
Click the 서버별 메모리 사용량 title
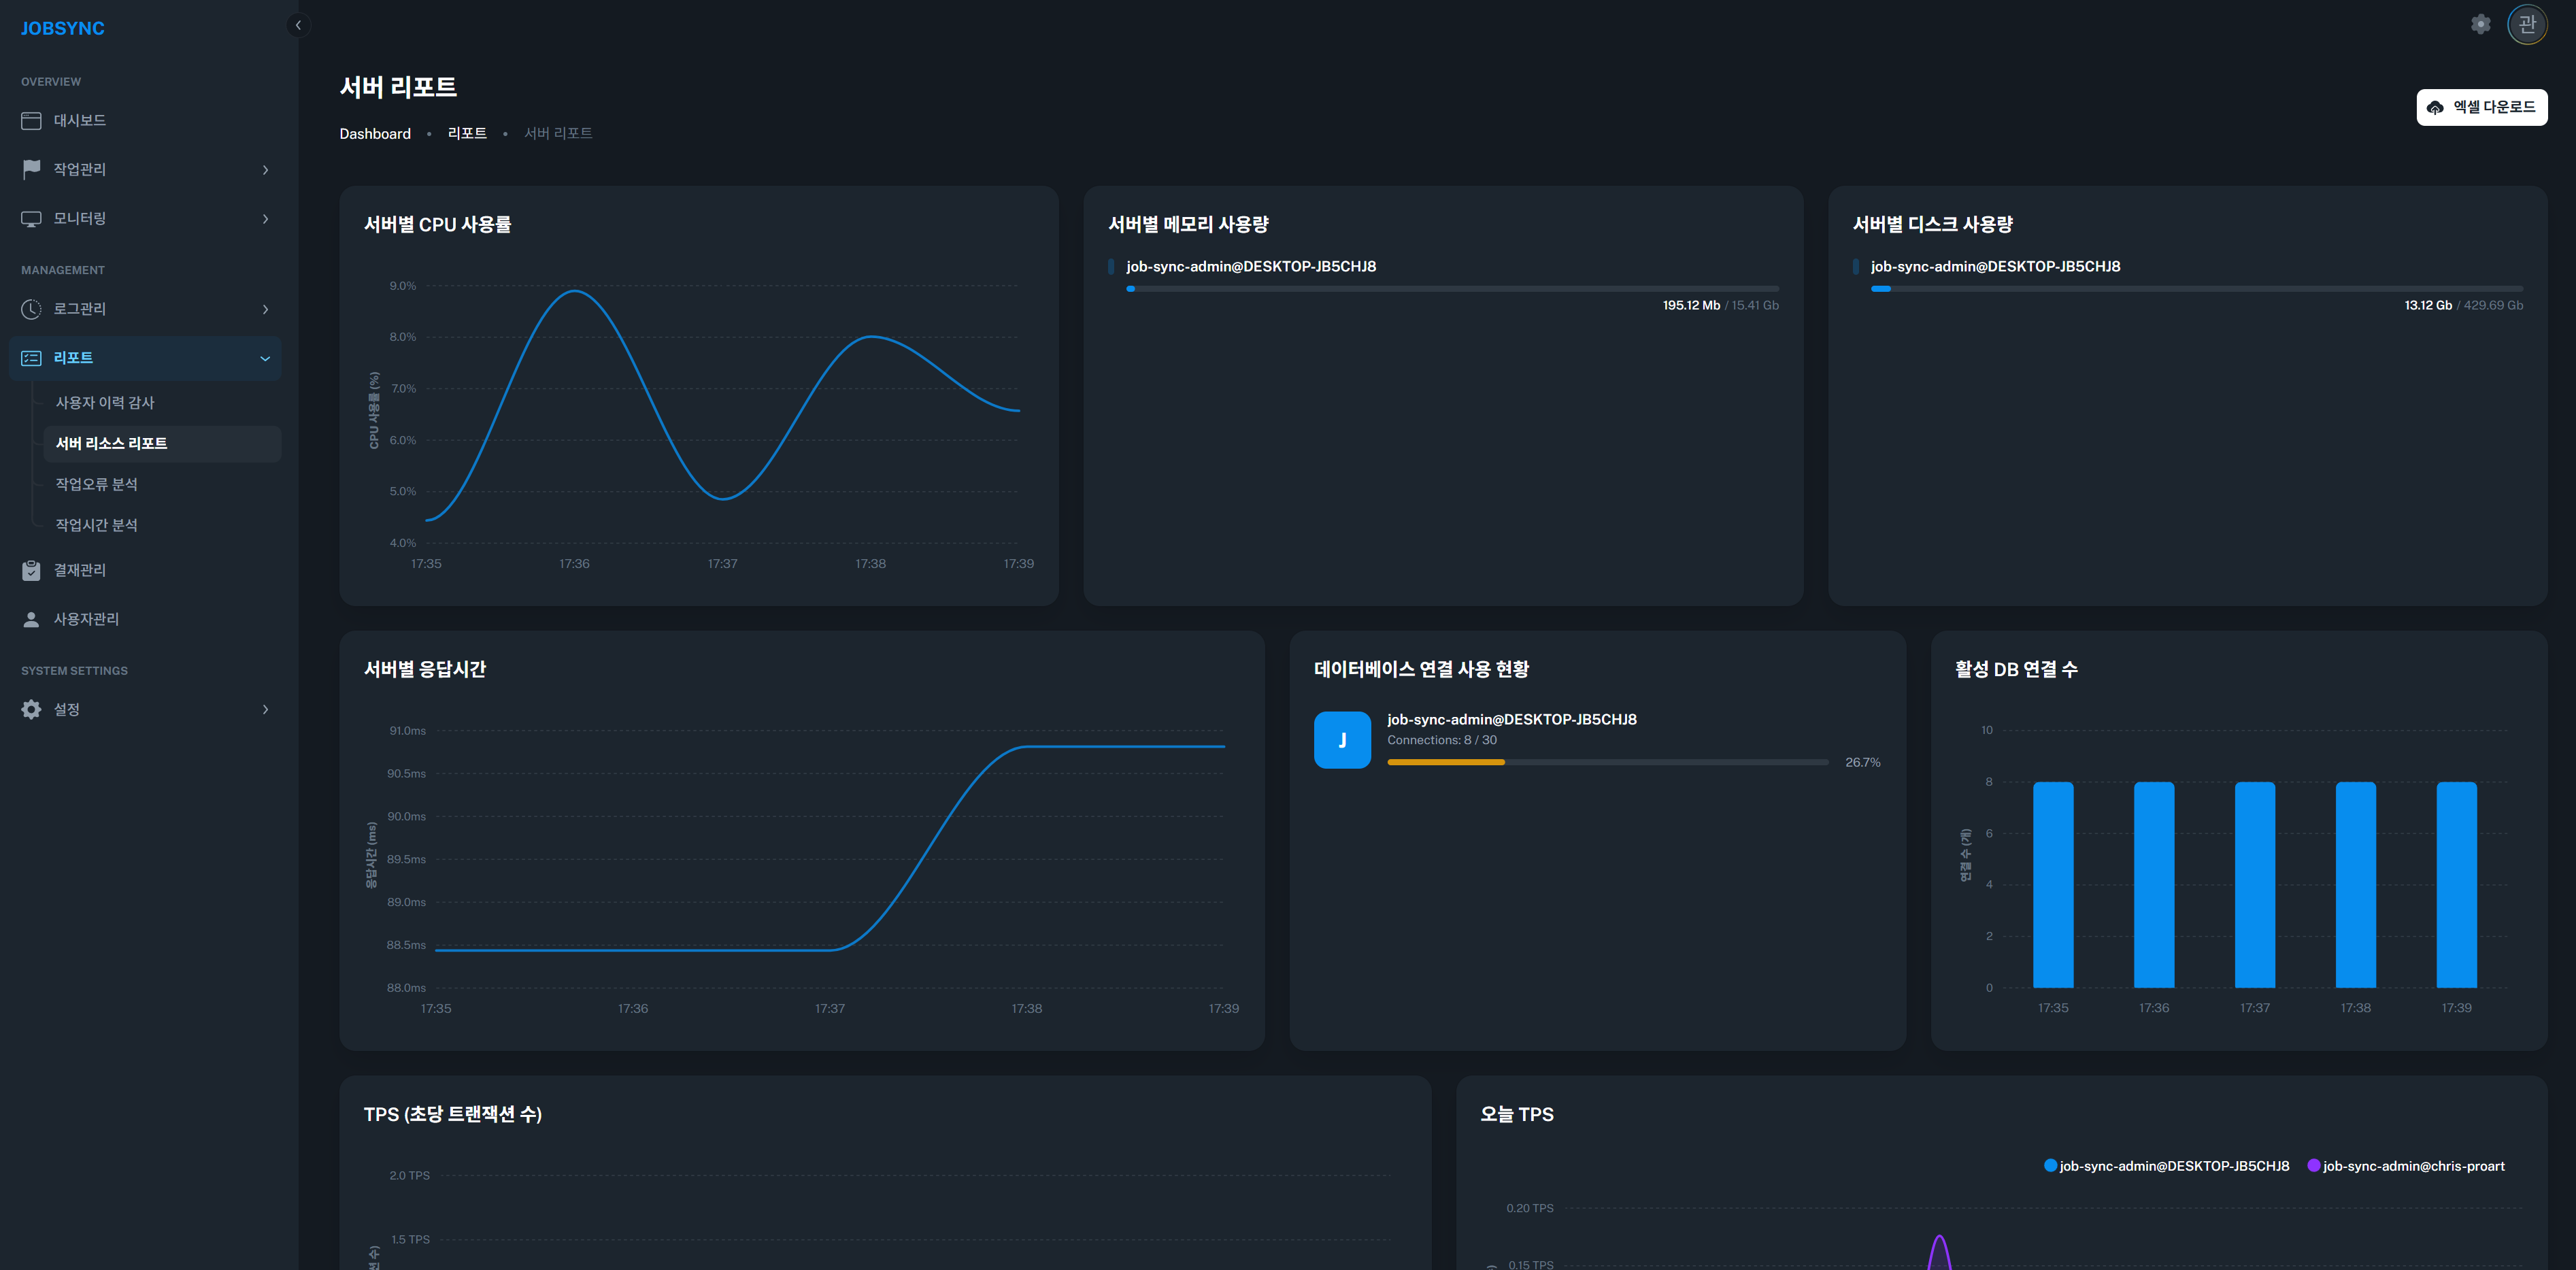[1188, 225]
